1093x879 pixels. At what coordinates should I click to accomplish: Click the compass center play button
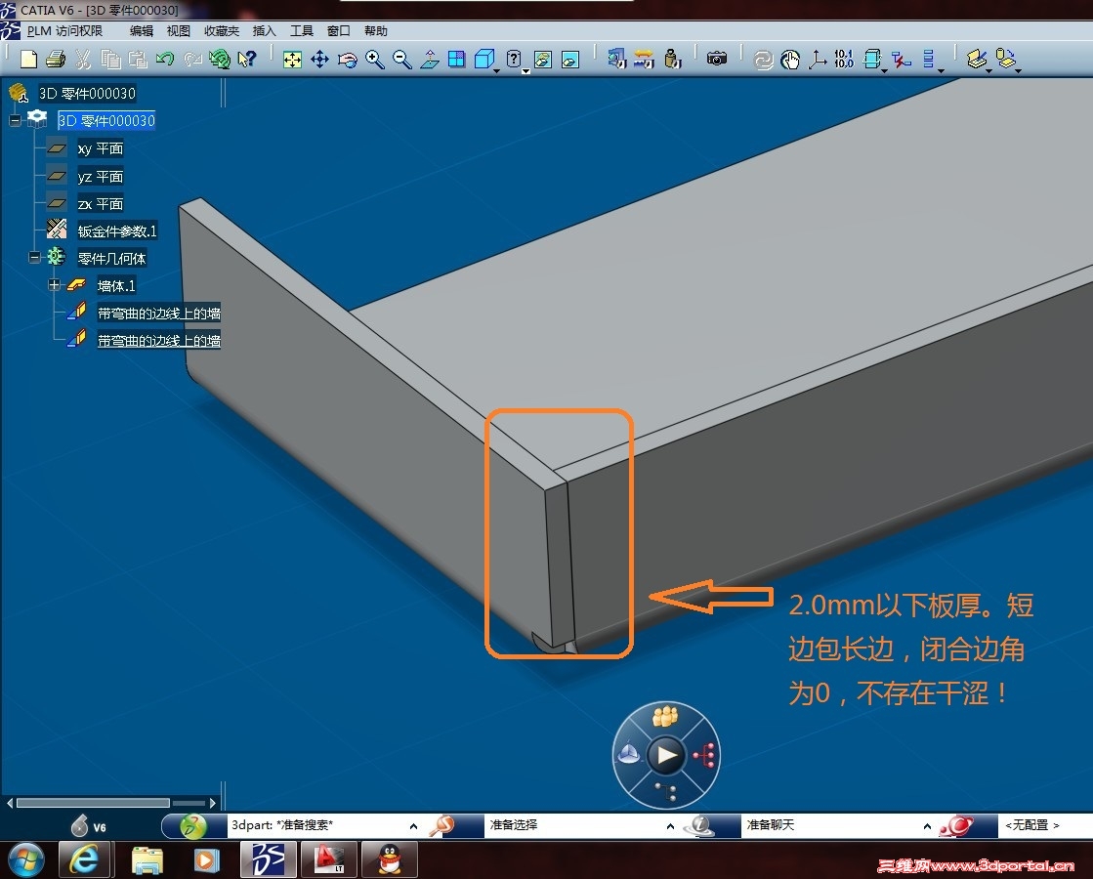point(666,755)
